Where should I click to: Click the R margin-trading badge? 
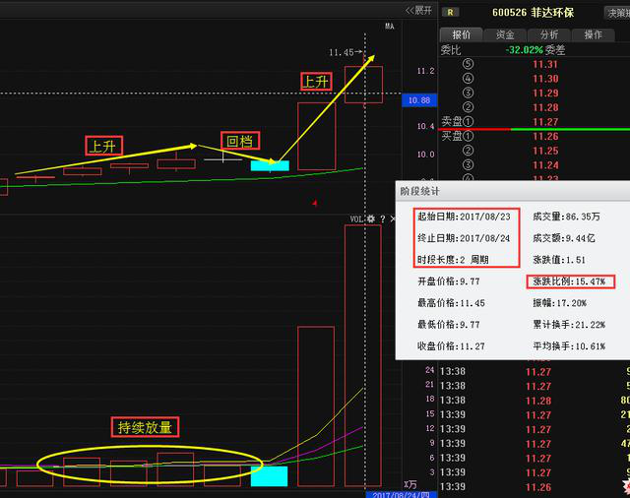(451, 13)
